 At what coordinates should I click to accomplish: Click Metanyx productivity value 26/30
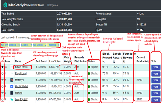[139, 80]
